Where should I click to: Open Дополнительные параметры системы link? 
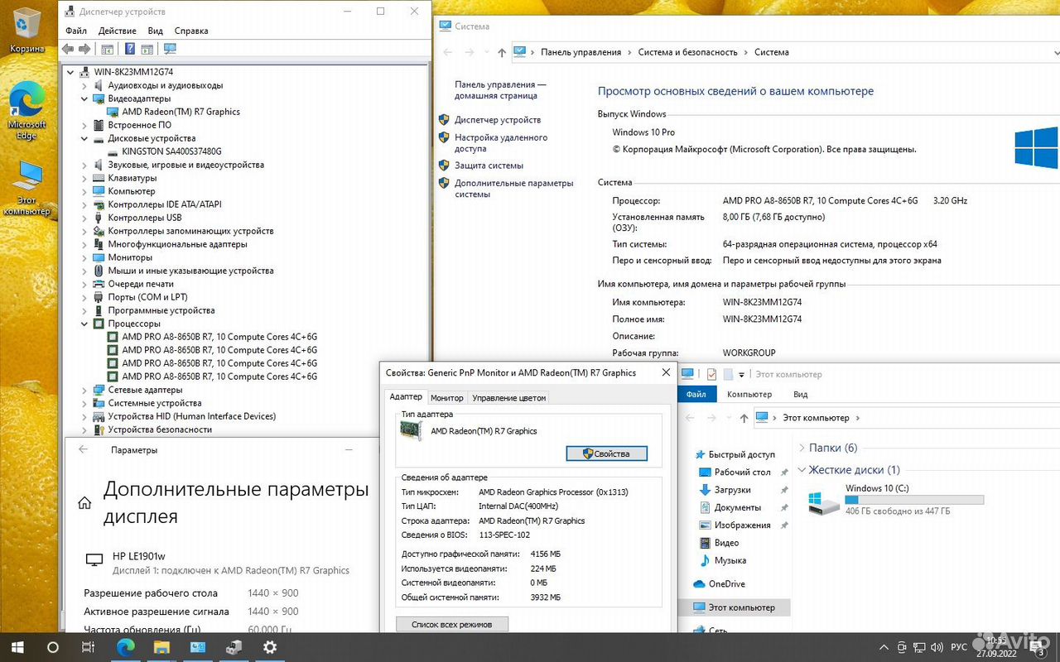tap(513, 189)
